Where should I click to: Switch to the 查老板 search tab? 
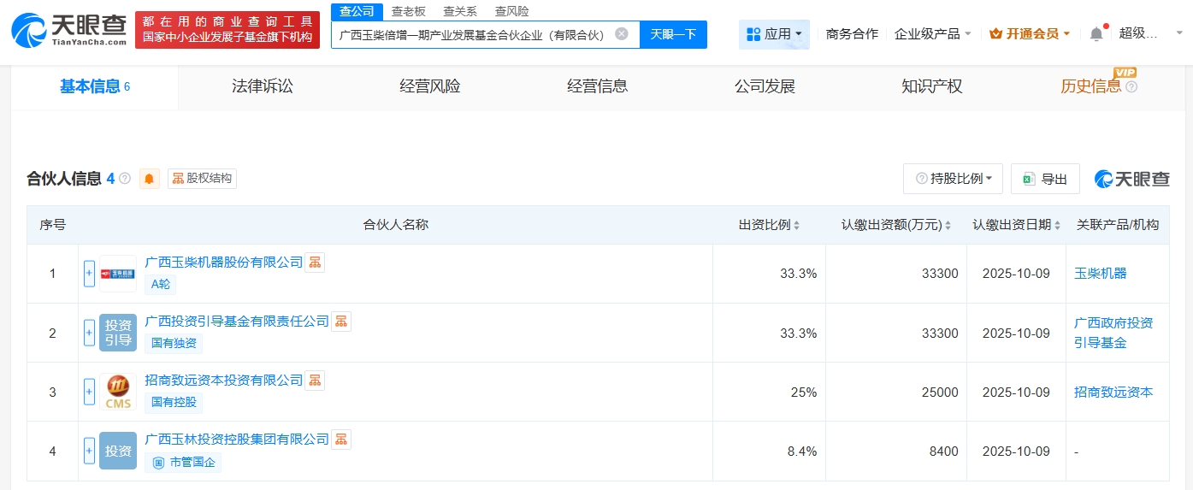pyautogui.click(x=408, y=11)
